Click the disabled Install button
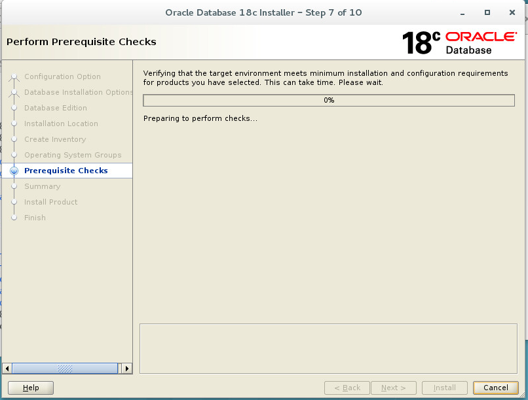The image size is (528, 400). tap(445, 388)
